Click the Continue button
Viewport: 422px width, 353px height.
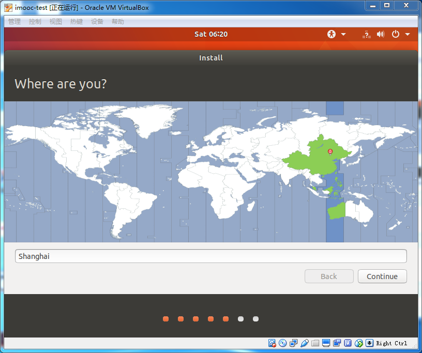(382, 277)
